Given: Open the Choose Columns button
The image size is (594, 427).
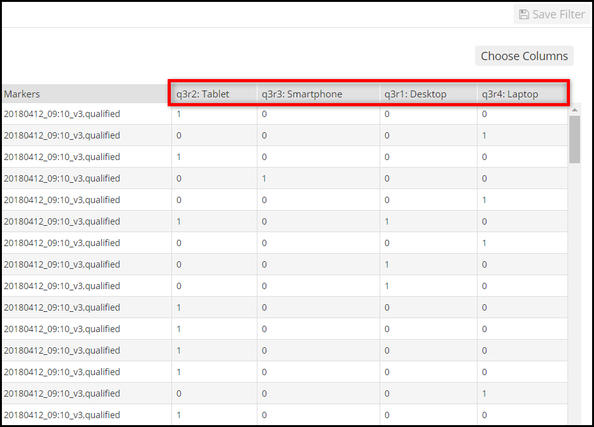Looking at the screenshot, I should (524, 56).
